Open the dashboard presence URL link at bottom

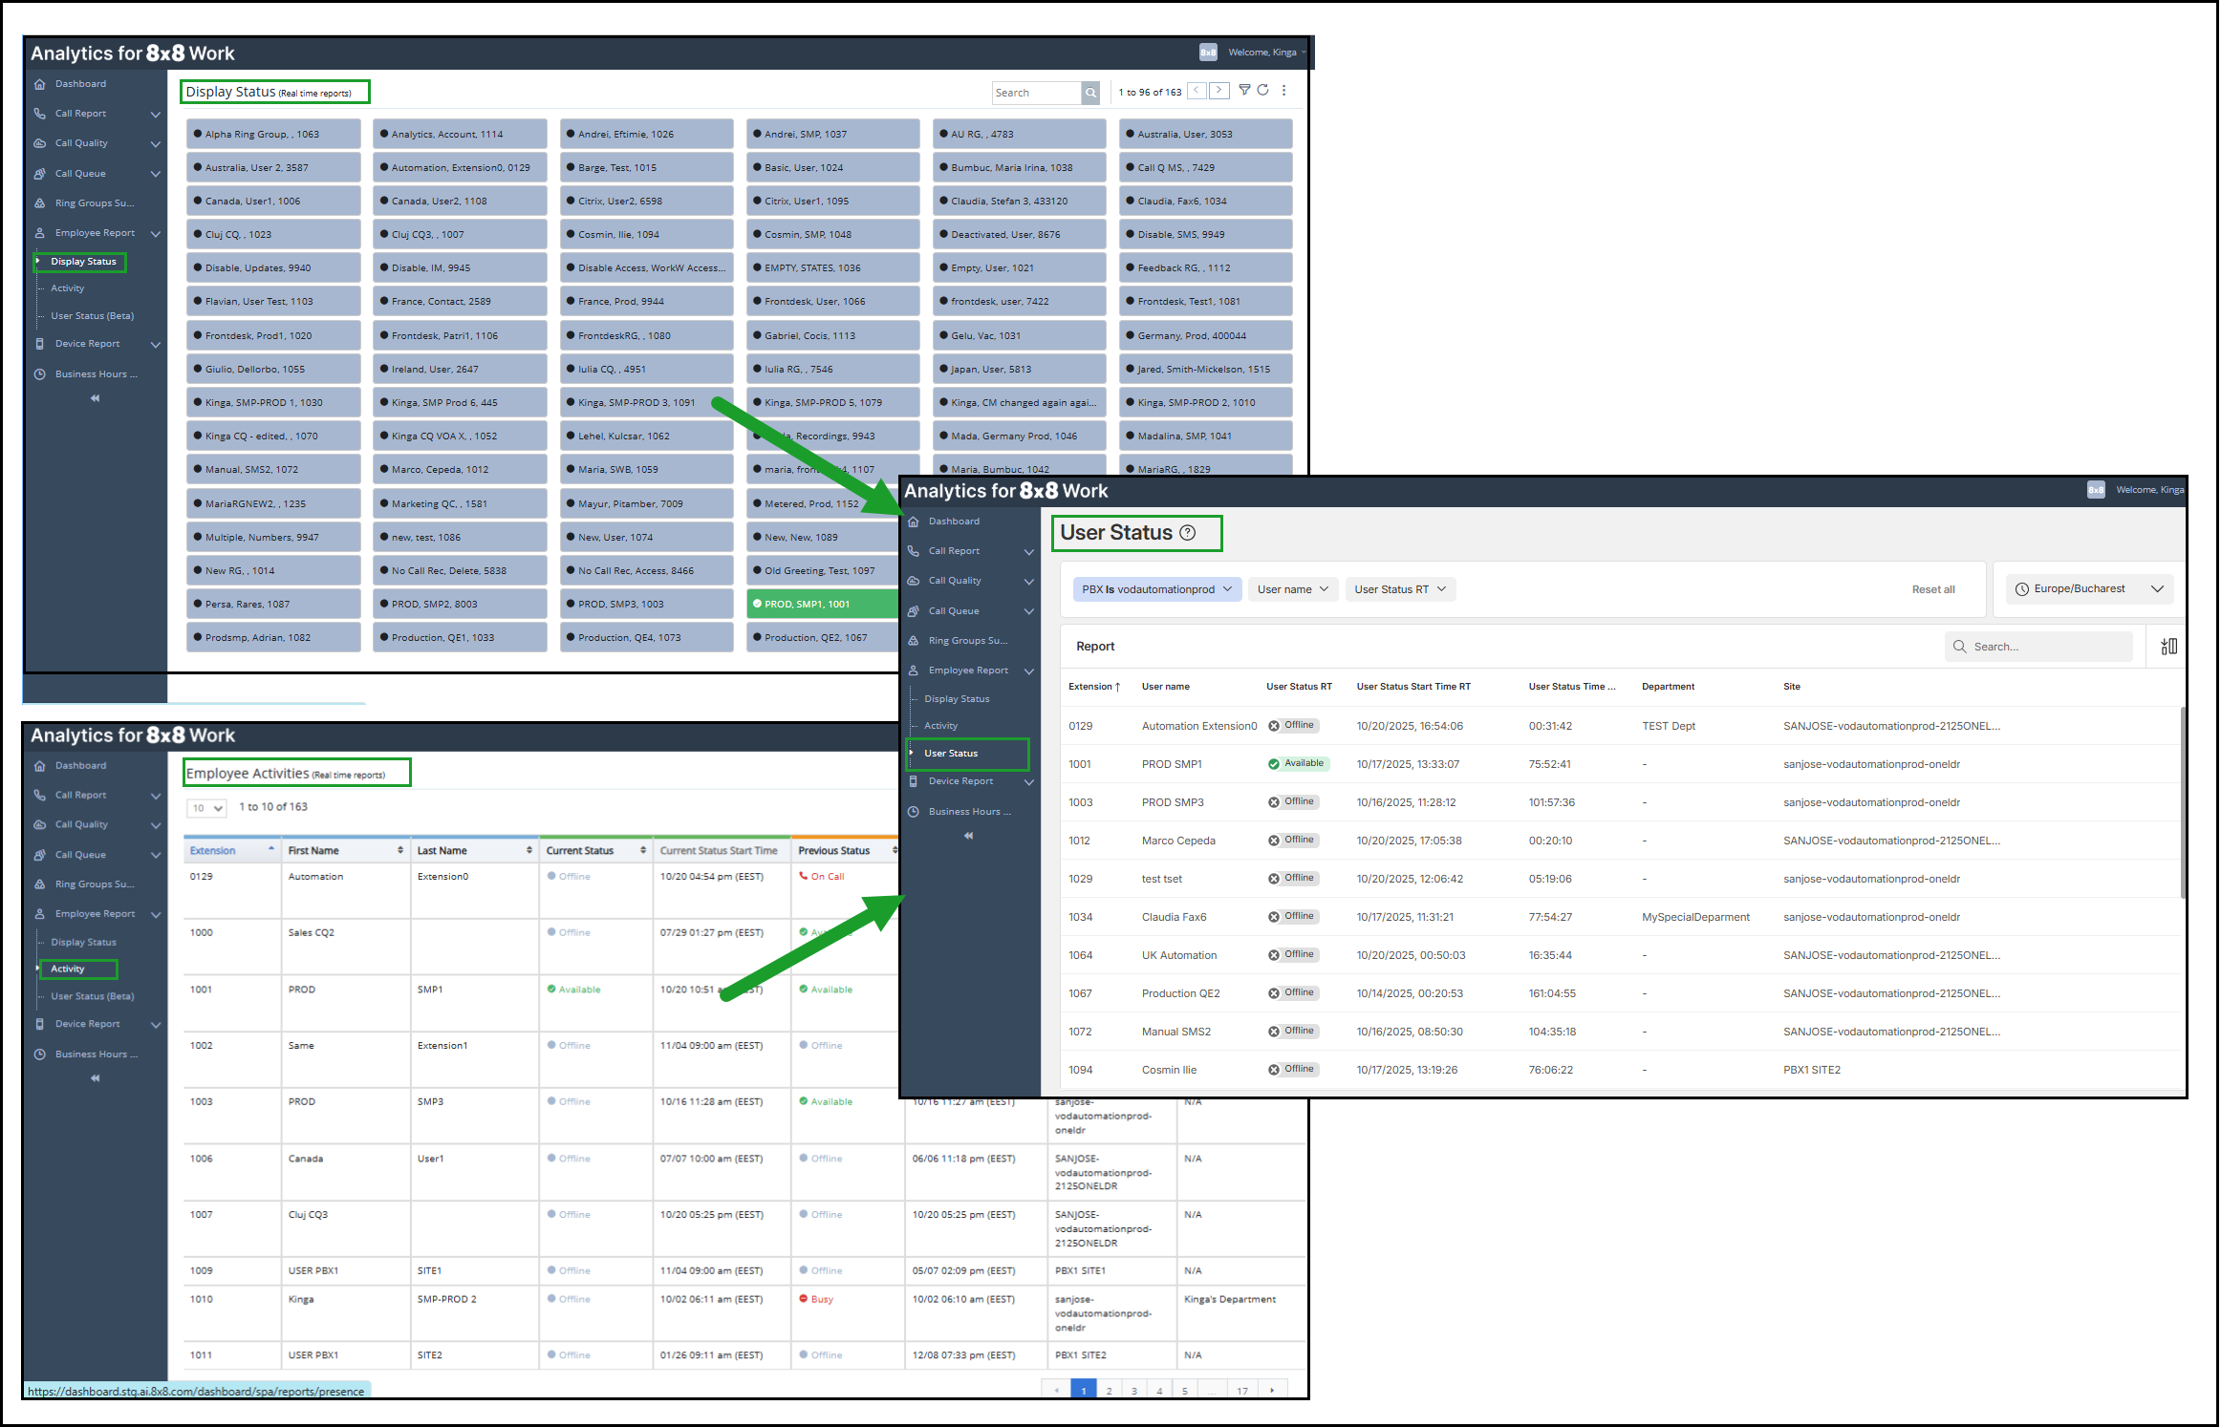[x=196, y=1392]
